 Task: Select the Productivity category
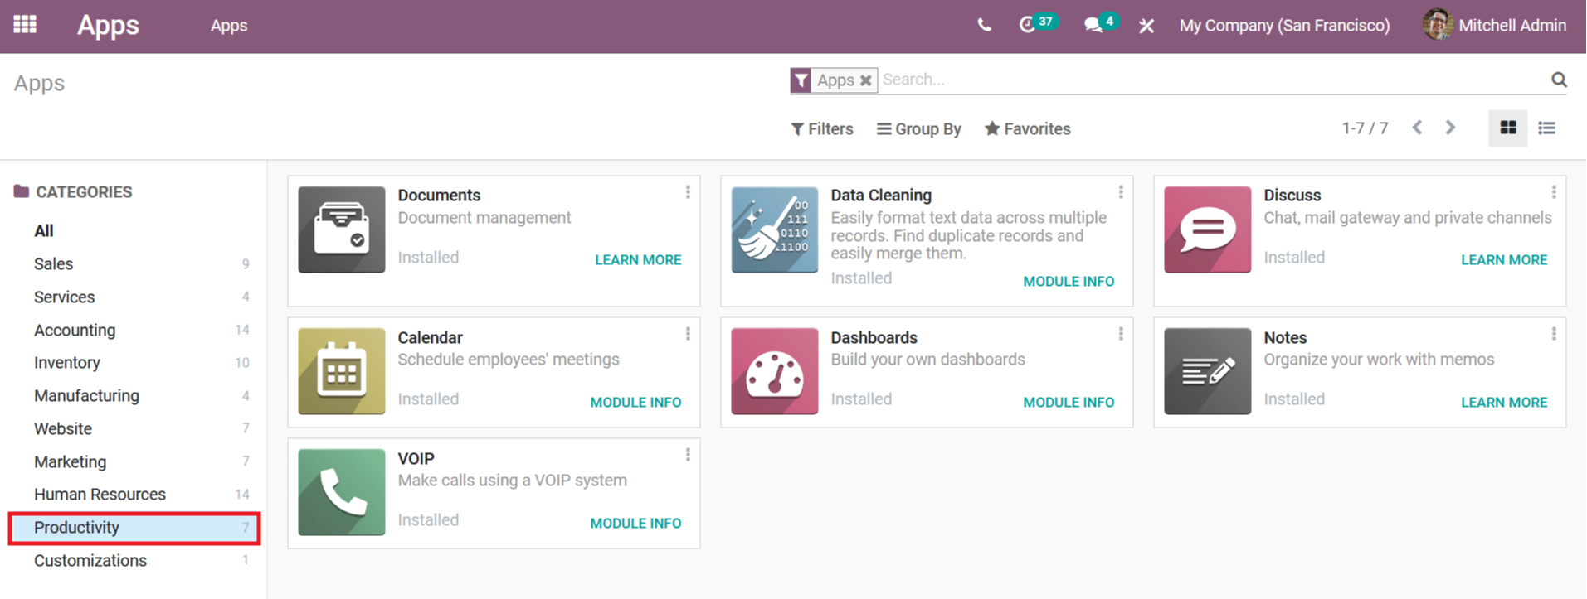(x=134, y=528)
